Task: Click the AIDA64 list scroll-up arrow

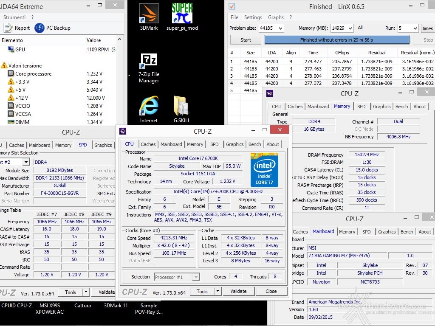Action: tap(119, 39)
